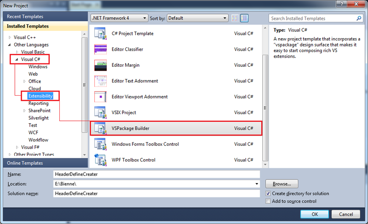Viewport: 368px width, 224px height.
Task: Expand the Visual Basic tree node
Action: 17,52
